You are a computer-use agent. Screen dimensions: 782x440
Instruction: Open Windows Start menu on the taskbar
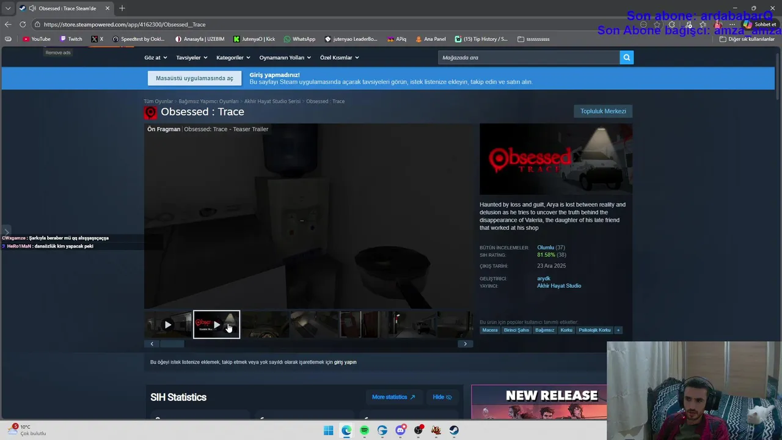328,430
